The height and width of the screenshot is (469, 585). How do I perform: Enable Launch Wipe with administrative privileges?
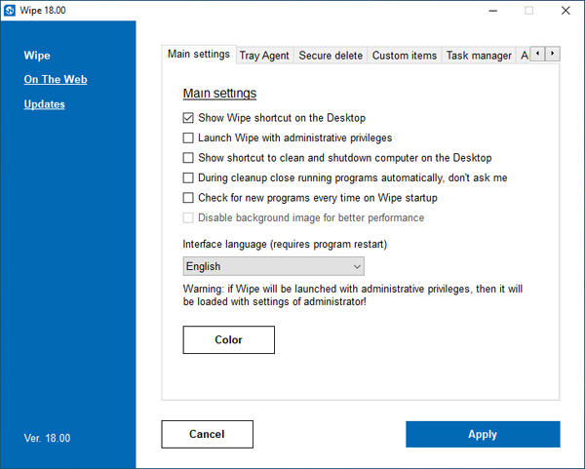pyautogui.click(x=188, y=138)
